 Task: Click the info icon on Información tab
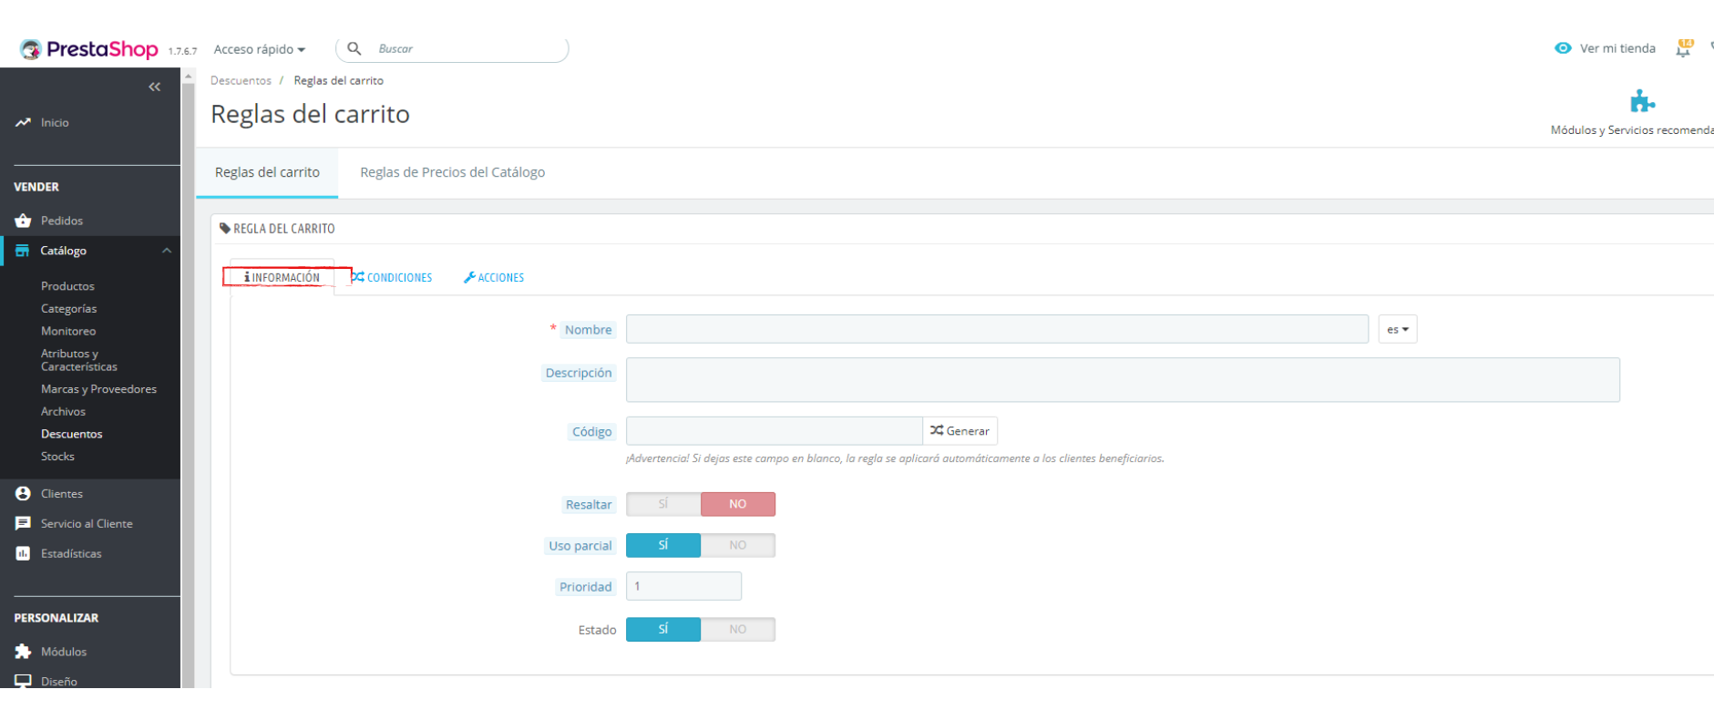click(x=247, y=277)
